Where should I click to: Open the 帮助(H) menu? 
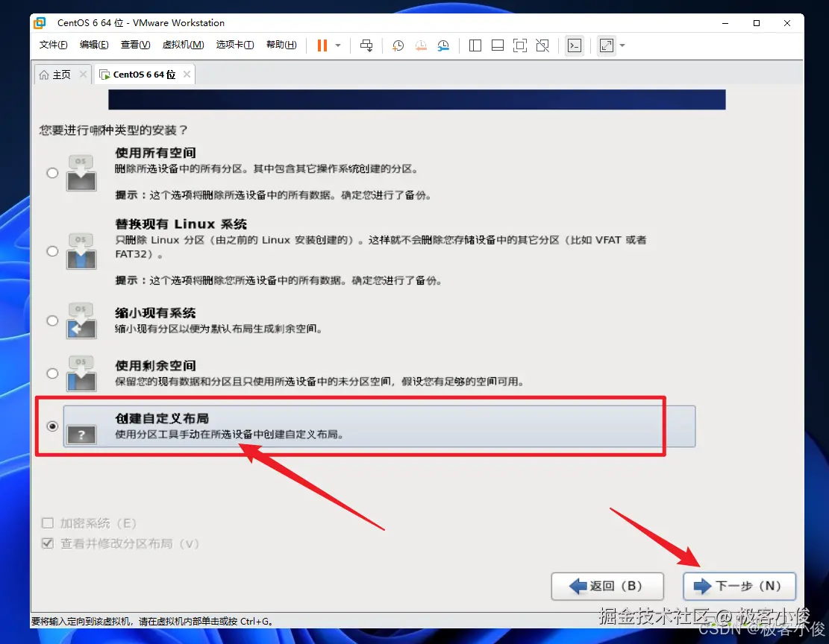(x=281, y=45)
